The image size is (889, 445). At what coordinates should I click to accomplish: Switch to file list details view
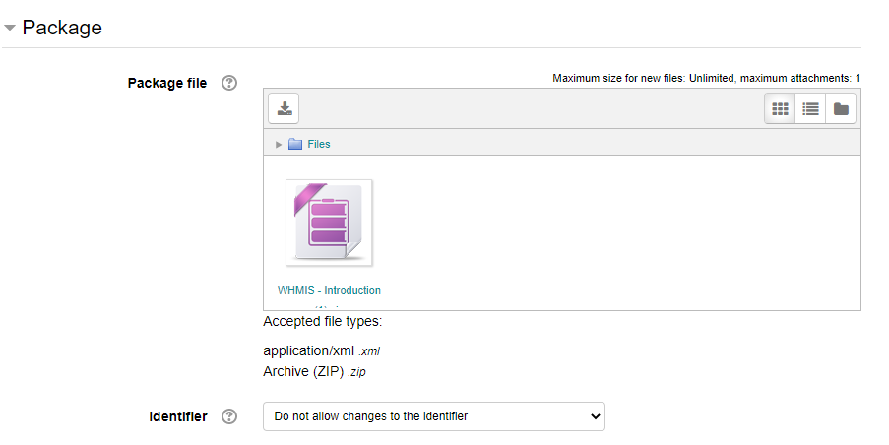click(810, 109)
